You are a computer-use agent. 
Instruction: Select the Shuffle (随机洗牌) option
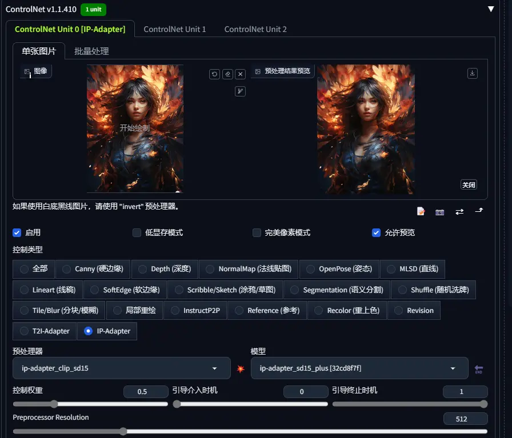point(434,290)
